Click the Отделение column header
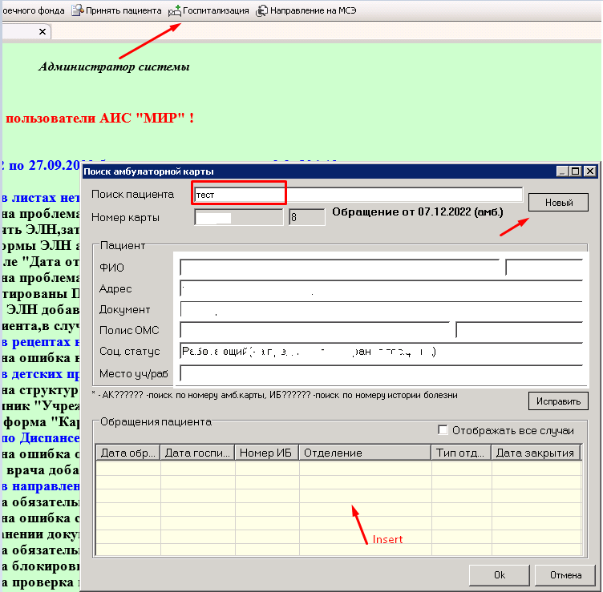This screenshot has height=592, width=603. coord(365,453)
